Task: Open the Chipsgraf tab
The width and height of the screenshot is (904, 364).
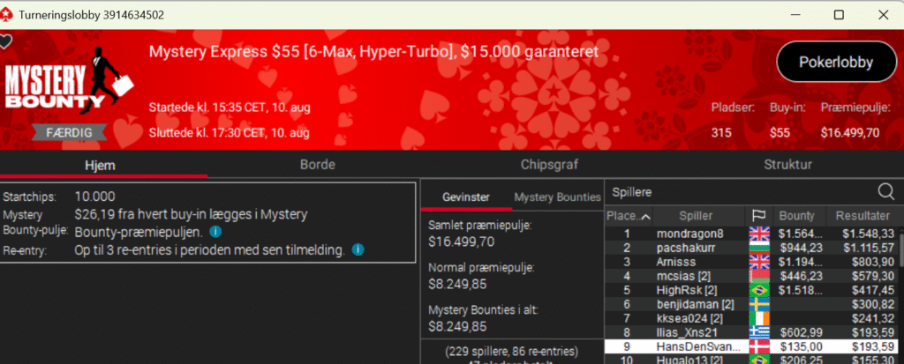Action: tap(549, 165)
